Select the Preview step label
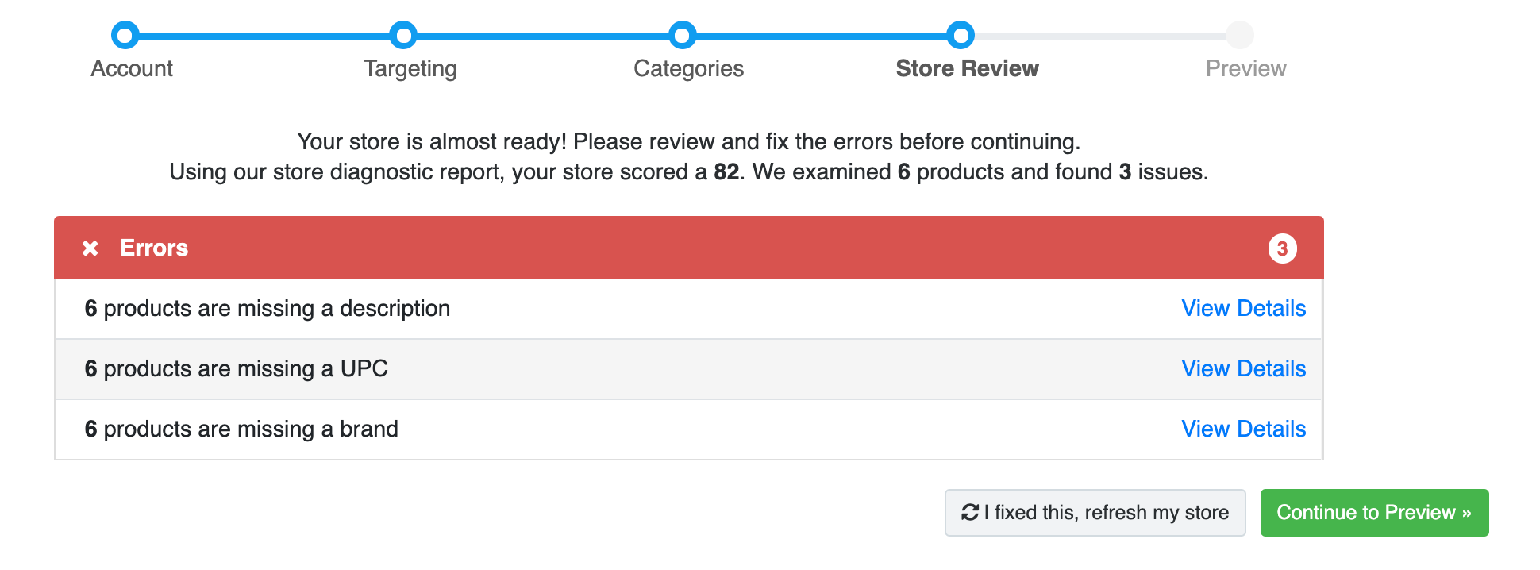 point(1245,69)
